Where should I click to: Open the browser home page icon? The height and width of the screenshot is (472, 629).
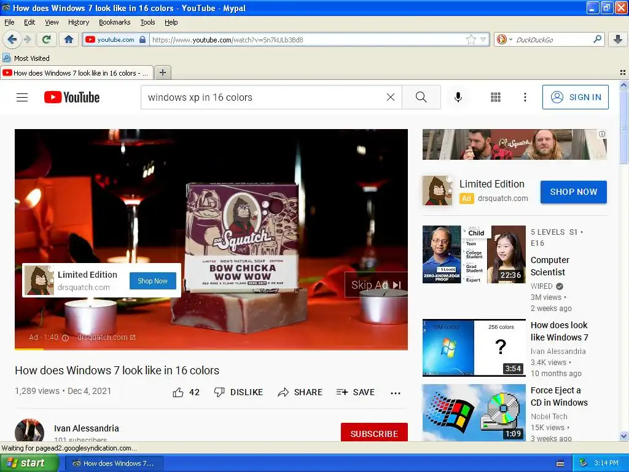coord(69,39)
